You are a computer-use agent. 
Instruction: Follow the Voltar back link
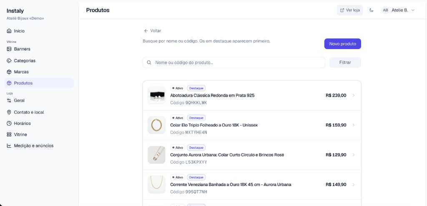(153, 31)
